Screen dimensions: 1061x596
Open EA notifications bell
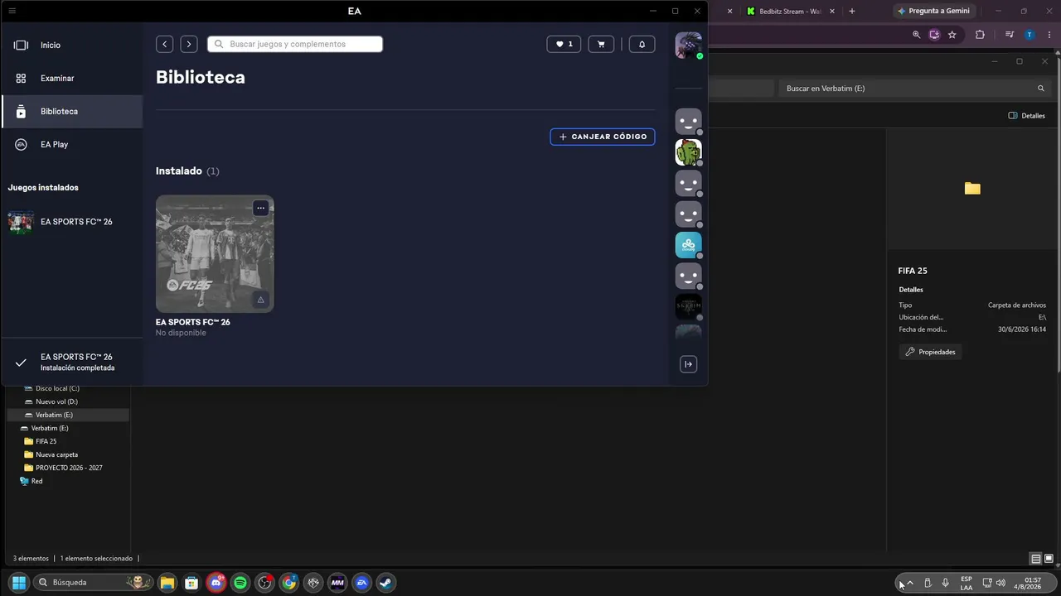pyautogui.click(x=642, y=44)
